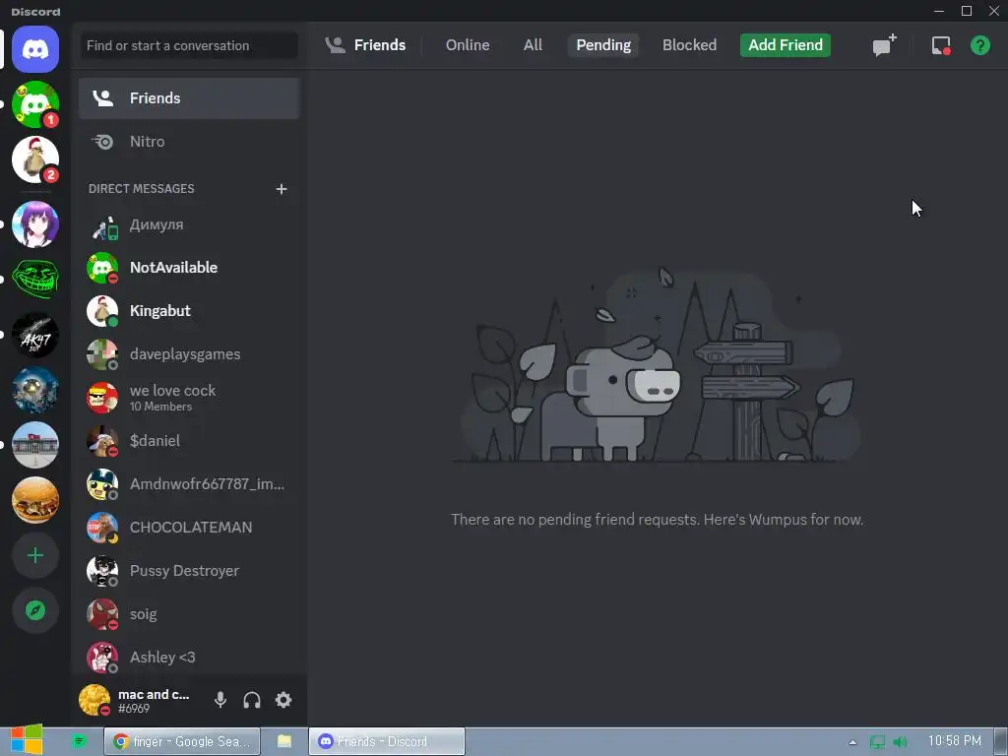
Task: Open the Discord home button
Action: point(35,49)
